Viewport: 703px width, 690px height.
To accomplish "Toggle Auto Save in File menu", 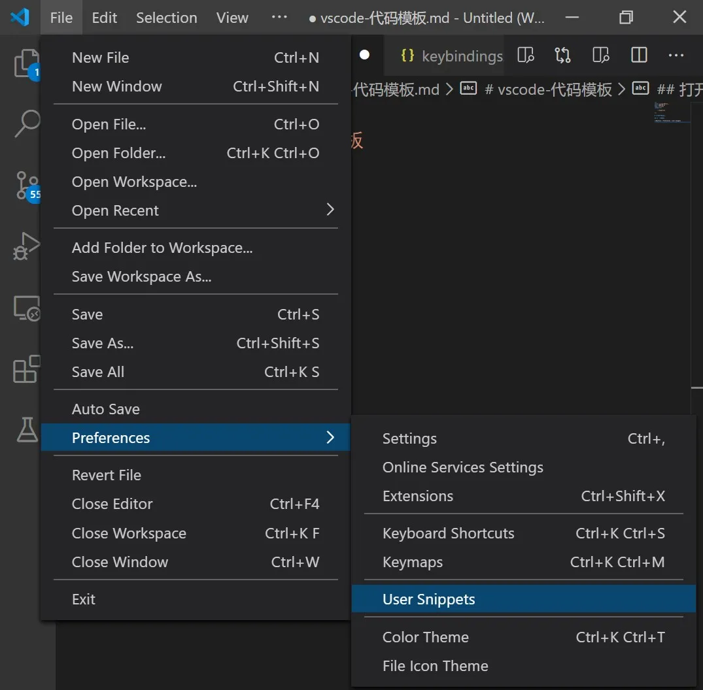I will point(106,409).
